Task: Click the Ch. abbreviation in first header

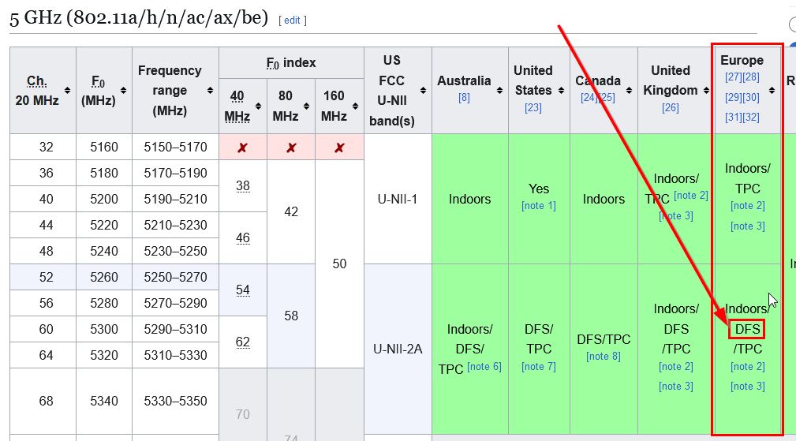Action: [x=36, y=81]
